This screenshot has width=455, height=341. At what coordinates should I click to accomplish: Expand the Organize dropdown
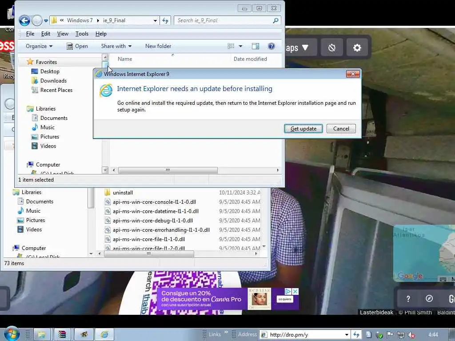[39, 46]
